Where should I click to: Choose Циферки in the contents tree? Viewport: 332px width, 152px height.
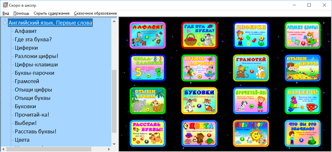(x=26, y=48)
